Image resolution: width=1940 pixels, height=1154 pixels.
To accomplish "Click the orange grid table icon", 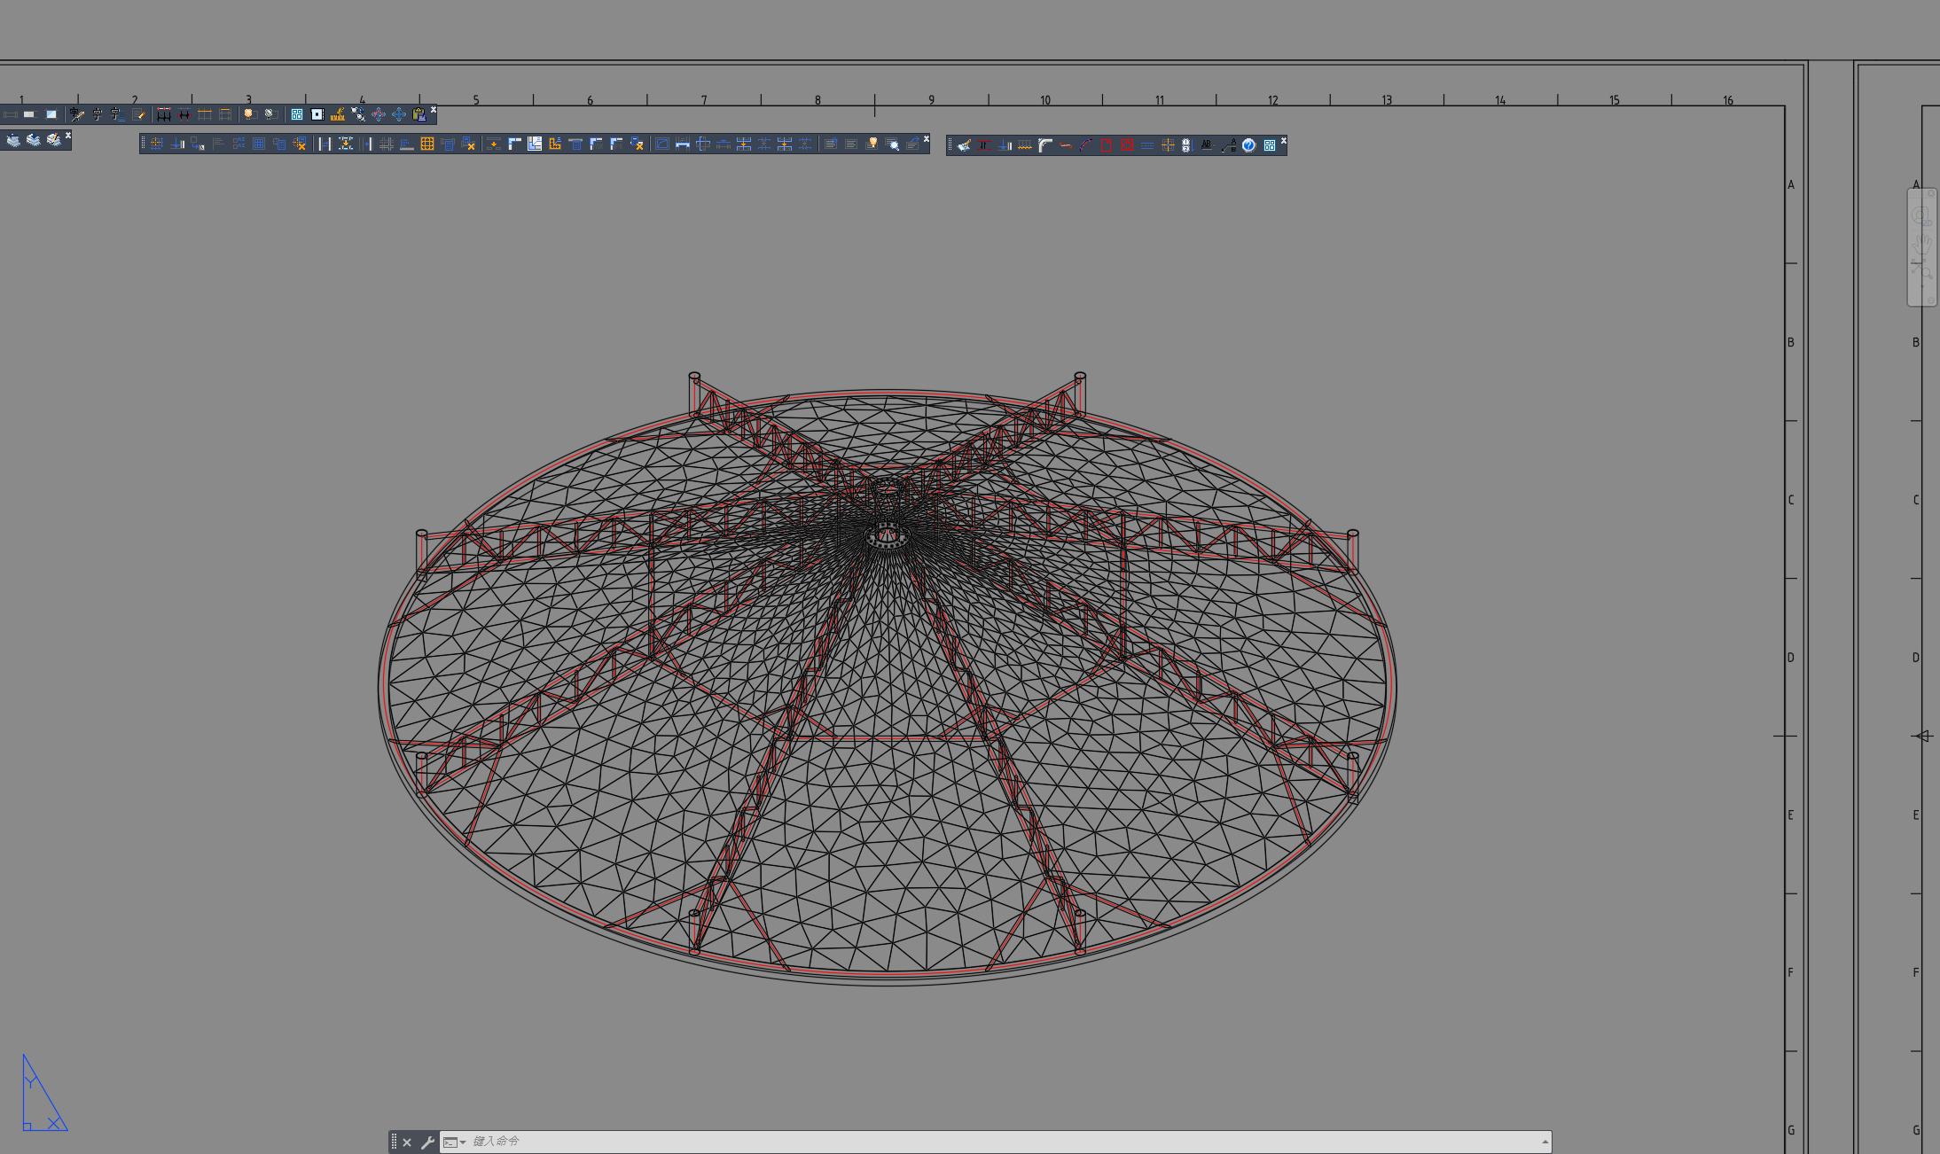I will [427, 144].
